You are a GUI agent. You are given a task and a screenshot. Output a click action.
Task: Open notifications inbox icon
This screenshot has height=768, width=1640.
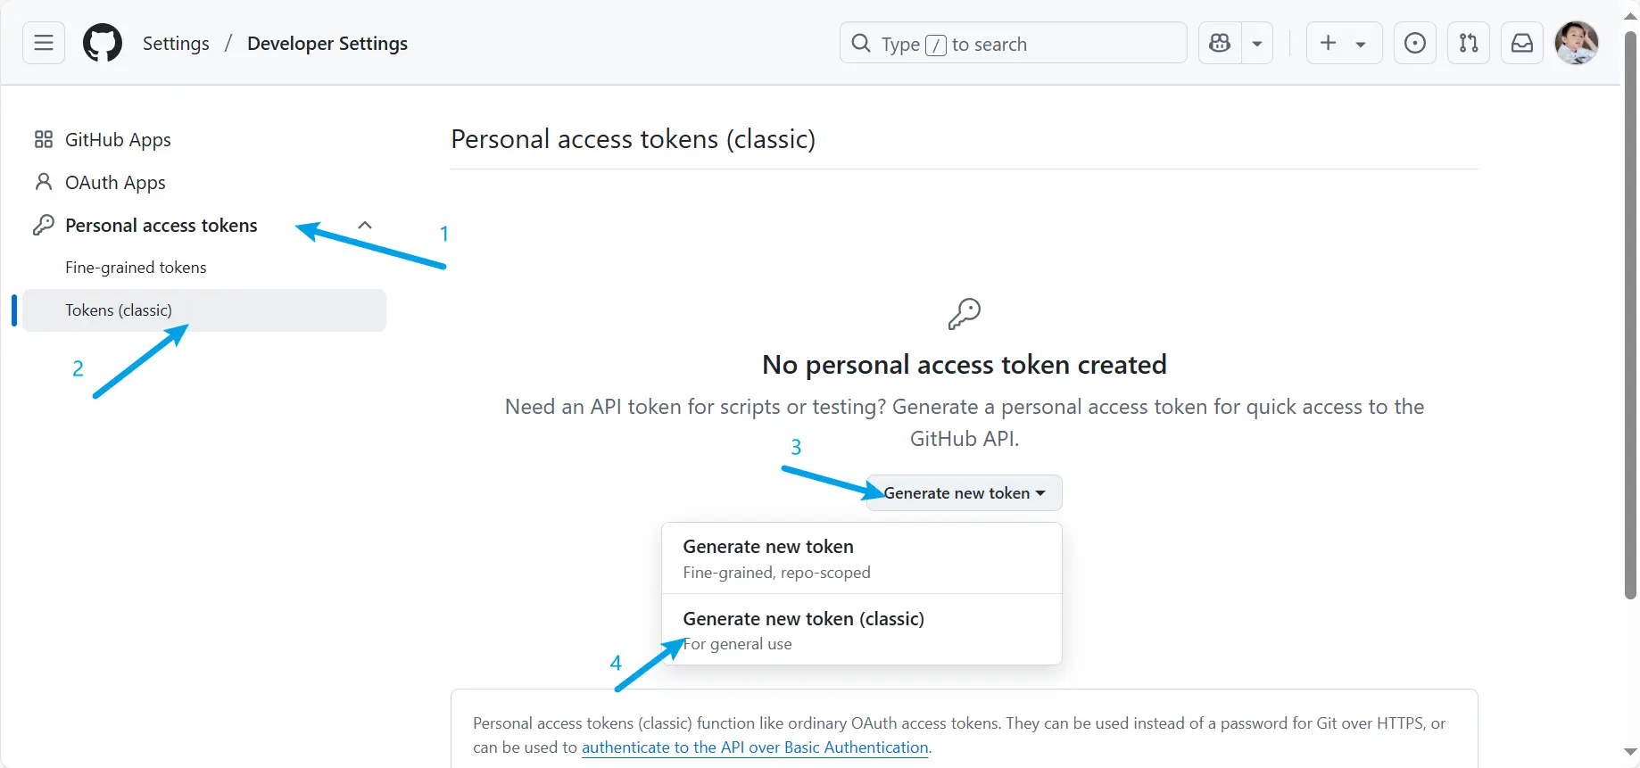point(1522,43)
